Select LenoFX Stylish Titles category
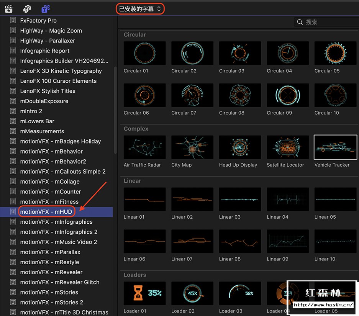Image resolution: width=359 pixels, height=316 pixels. (56, 91)
